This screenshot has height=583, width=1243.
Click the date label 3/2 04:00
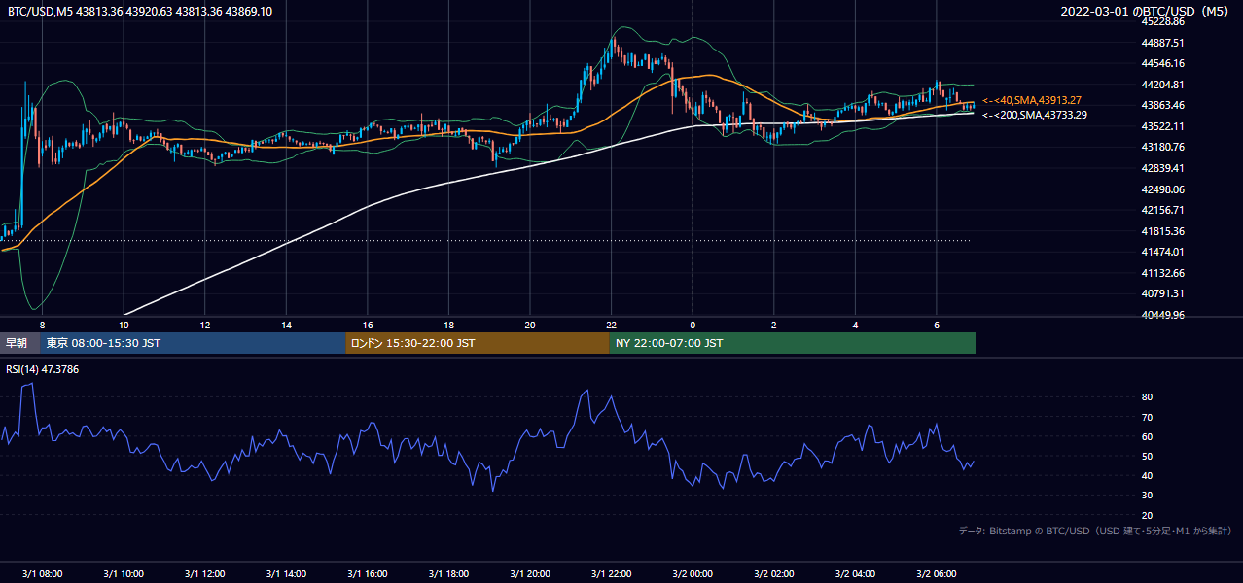pyautogui.click(x=855, y=574)
